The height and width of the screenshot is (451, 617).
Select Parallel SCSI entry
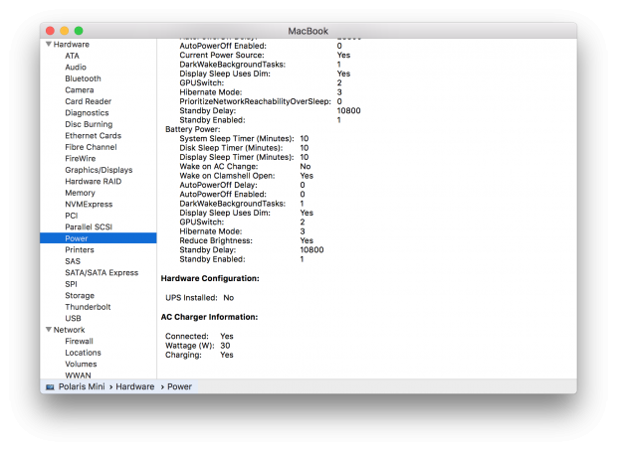coord(89,226)
